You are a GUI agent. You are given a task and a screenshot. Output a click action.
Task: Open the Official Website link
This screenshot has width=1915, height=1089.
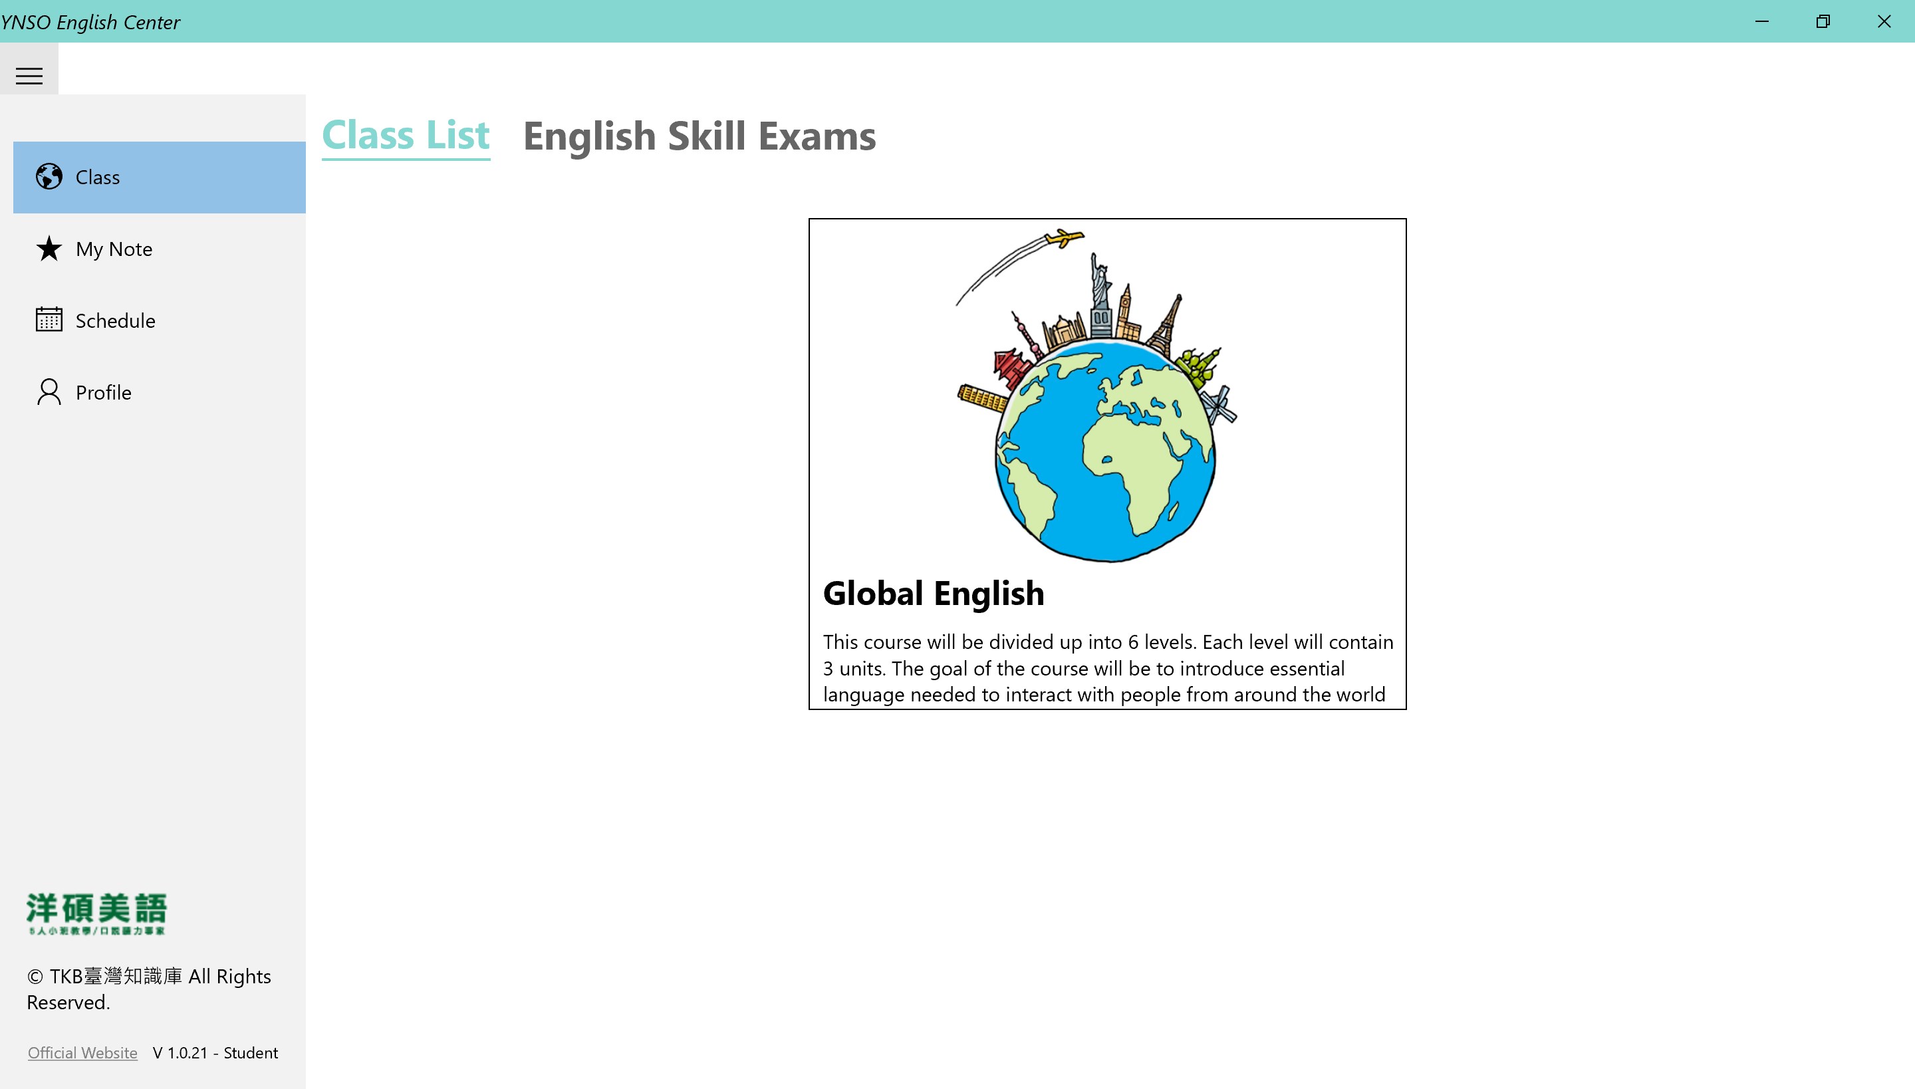[x=82, y=1052]
